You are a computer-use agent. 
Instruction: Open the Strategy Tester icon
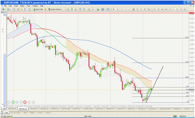[x=29, y=9]
